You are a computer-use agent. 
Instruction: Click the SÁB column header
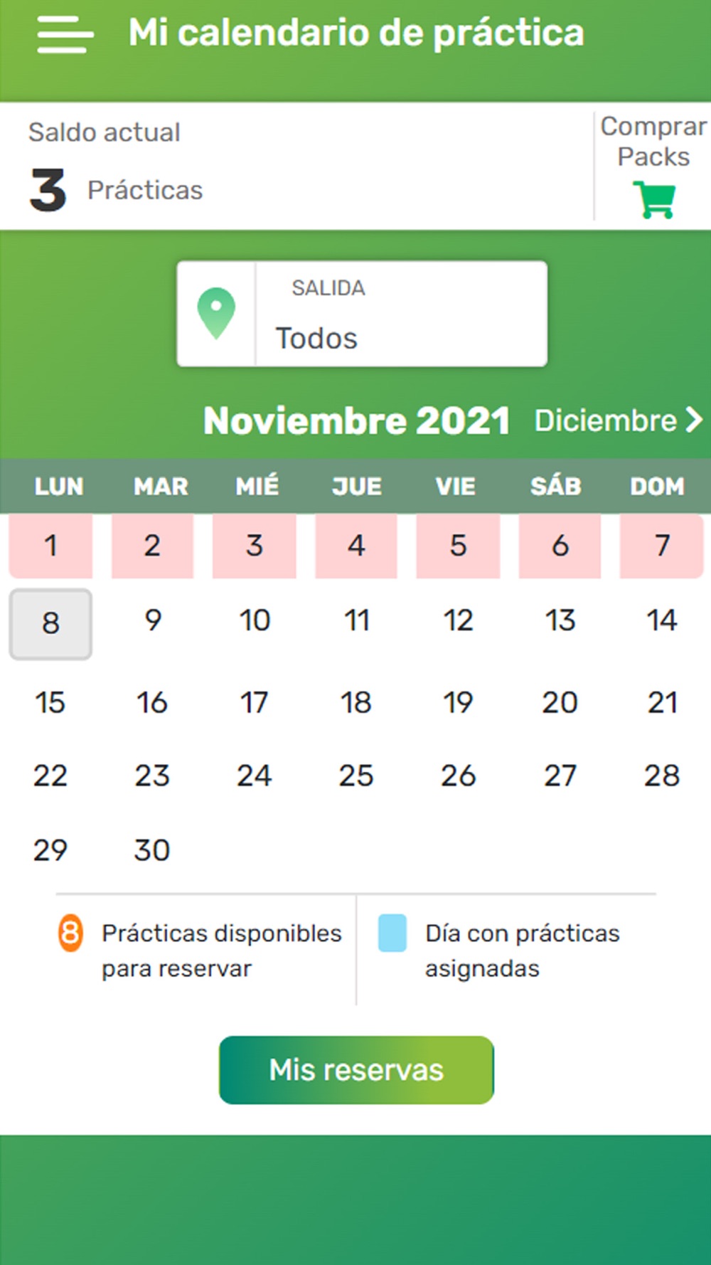[556, 487]
